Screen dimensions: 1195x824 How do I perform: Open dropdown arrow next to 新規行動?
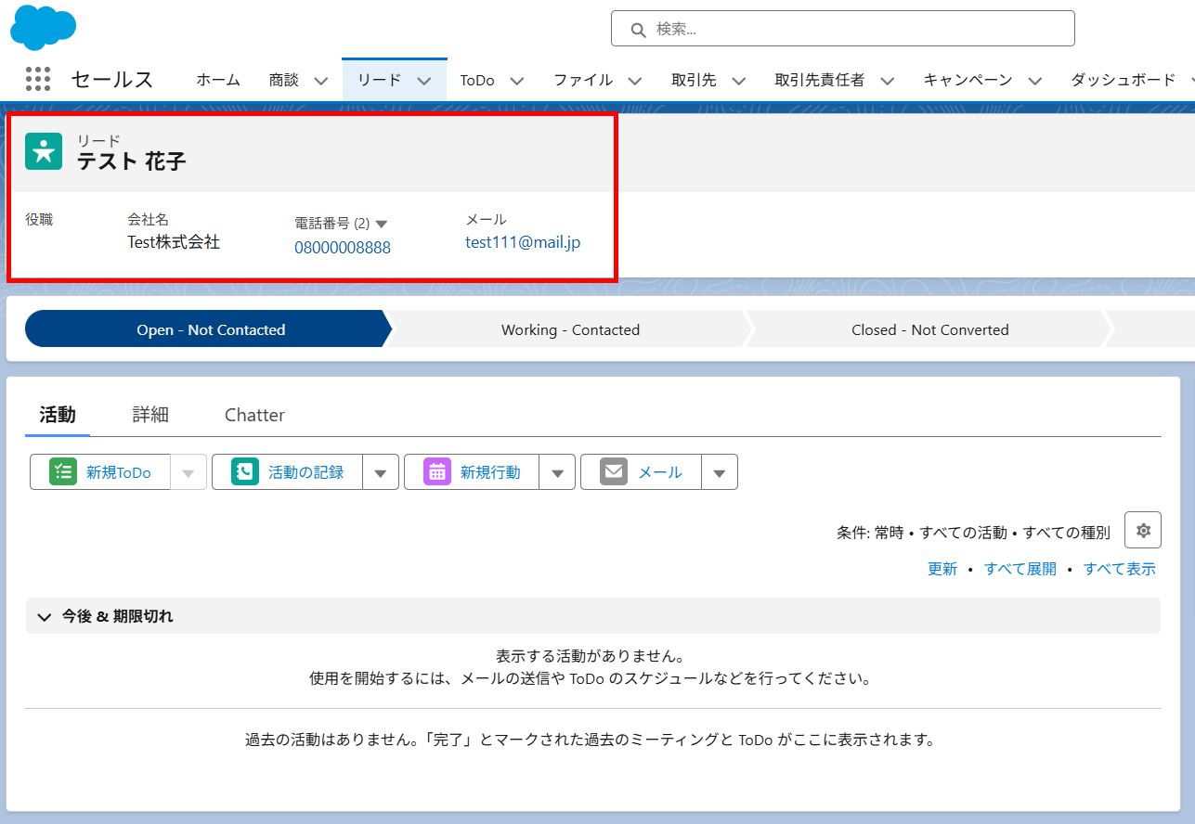(x=557, y=473)
